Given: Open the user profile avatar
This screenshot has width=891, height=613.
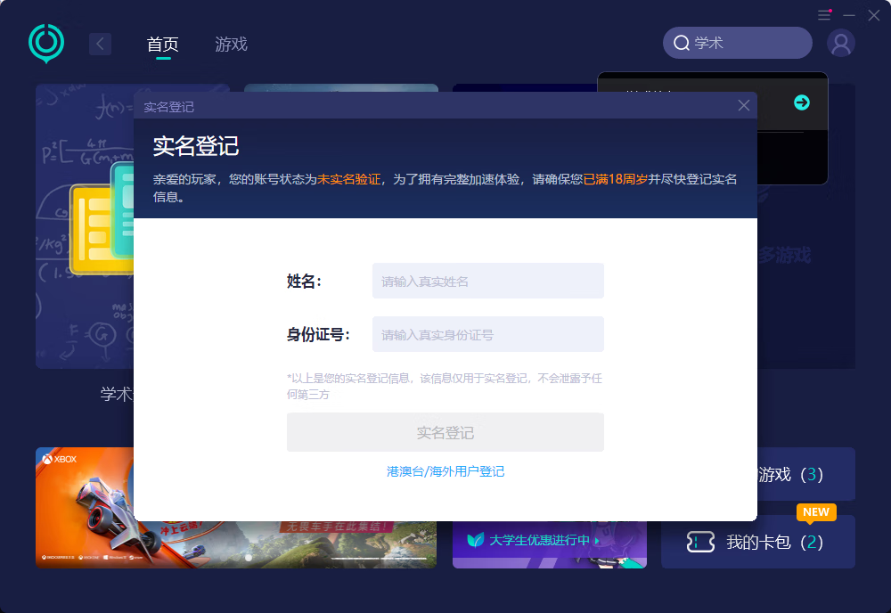Looking at the screenshot, I should click(840, 43).
